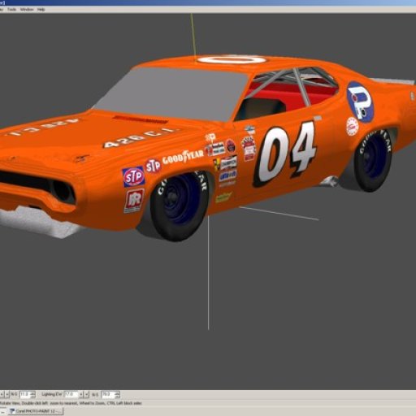
Task: Open the Window menu
Action: pyautogui.click(x=27, y=10)
